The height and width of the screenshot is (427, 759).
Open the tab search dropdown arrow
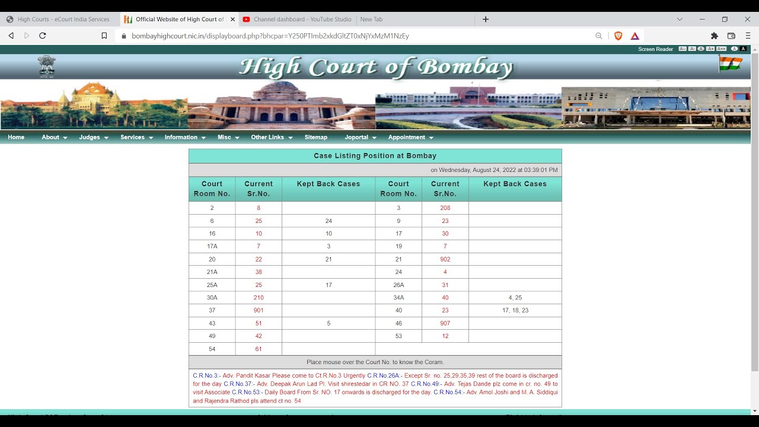click(680, 19)
